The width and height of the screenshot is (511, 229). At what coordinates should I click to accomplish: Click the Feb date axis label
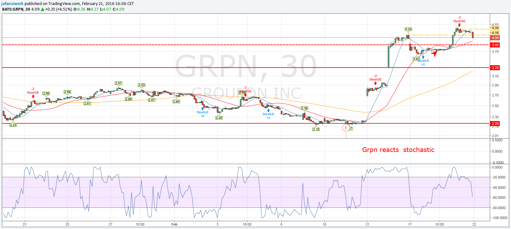[x=174, y=224]
